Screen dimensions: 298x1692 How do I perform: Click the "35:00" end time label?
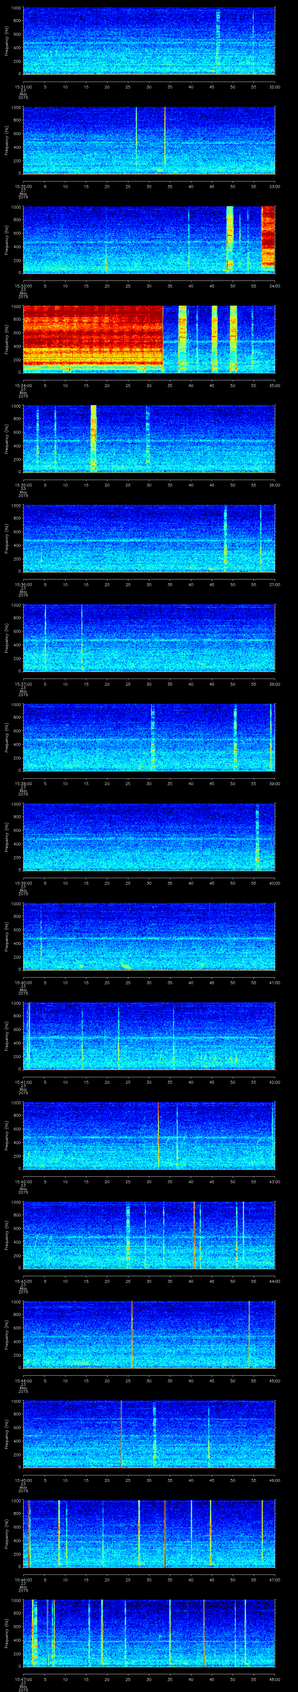[274, 386]
